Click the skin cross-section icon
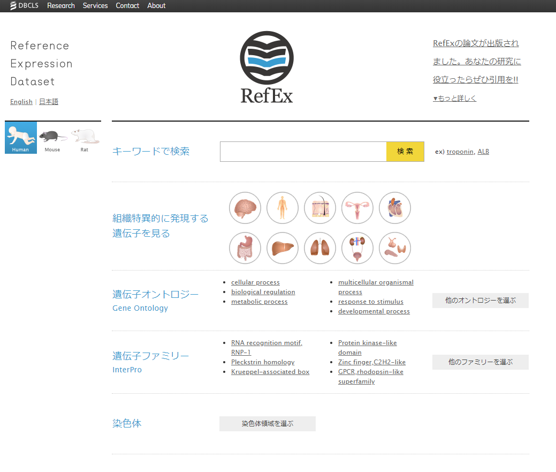The width and height of the screenshot is (556, 472). [x=320, y=208]
